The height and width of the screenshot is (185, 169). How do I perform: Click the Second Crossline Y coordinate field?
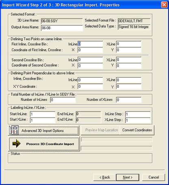[x=129, y=65]
